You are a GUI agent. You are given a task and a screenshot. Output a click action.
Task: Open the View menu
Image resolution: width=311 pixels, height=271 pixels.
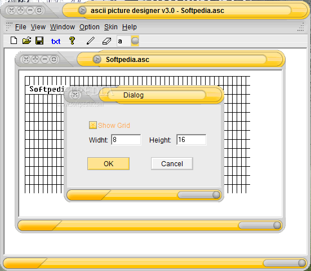38,27
